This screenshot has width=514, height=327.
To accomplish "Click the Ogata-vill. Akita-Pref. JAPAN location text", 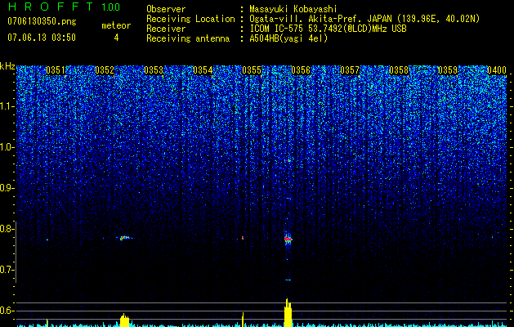I will click(364, 19).
